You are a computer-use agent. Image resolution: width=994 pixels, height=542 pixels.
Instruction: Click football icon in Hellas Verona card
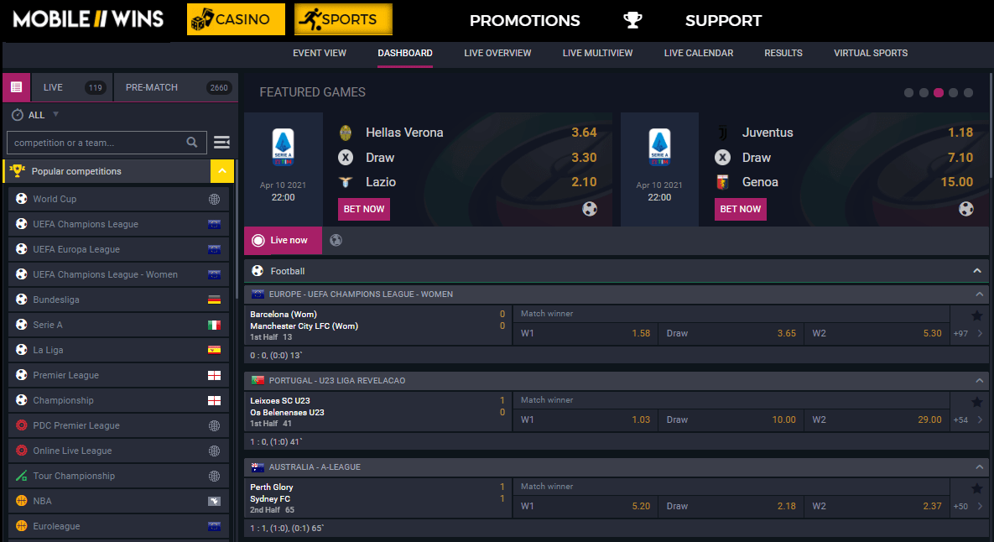point(590,209)
